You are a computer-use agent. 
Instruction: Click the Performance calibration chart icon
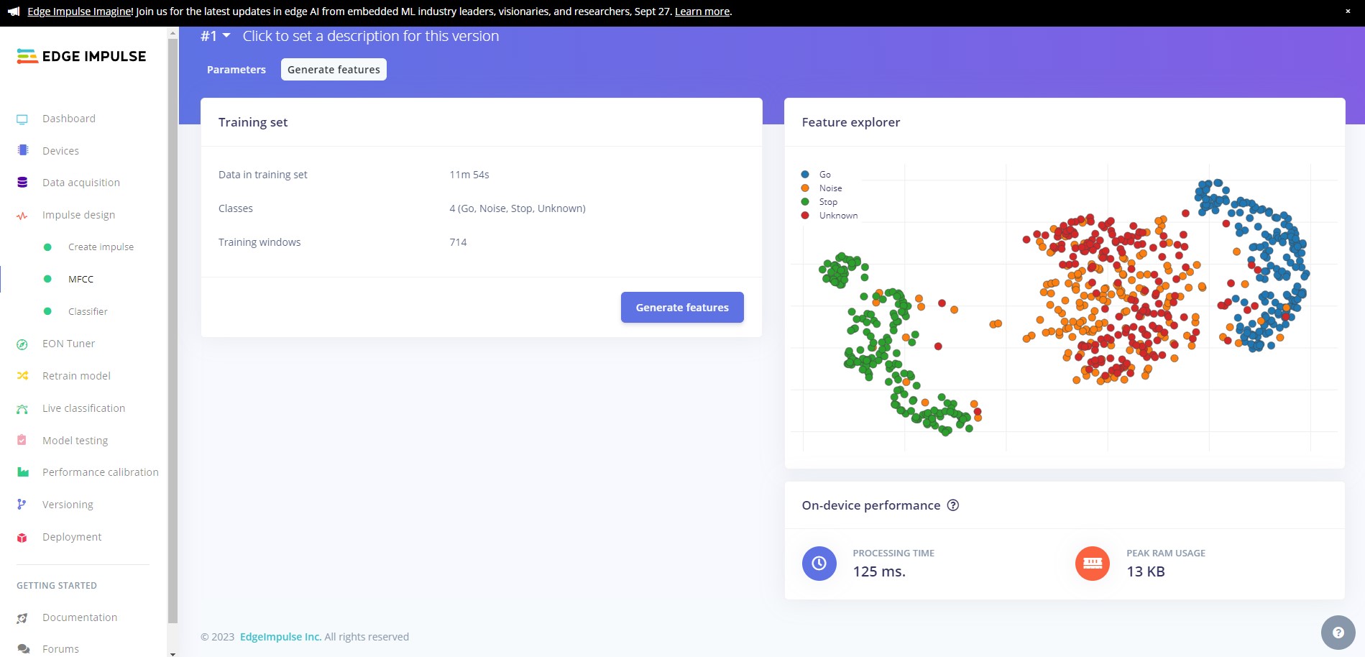[22, 472]
